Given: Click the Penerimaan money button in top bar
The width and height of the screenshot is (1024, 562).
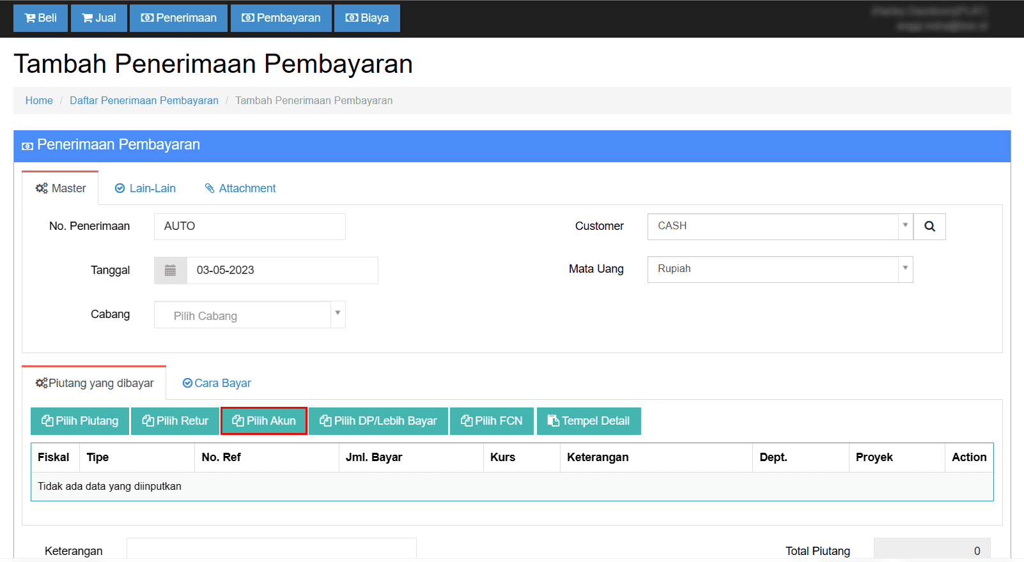Looking at the screenshot, I should click(x=179, y=18).
